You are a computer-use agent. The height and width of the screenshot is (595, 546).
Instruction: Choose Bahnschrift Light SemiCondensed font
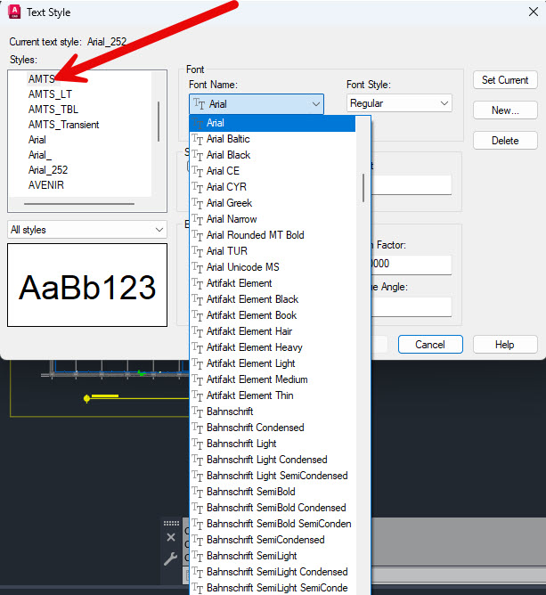coord(273,476)
